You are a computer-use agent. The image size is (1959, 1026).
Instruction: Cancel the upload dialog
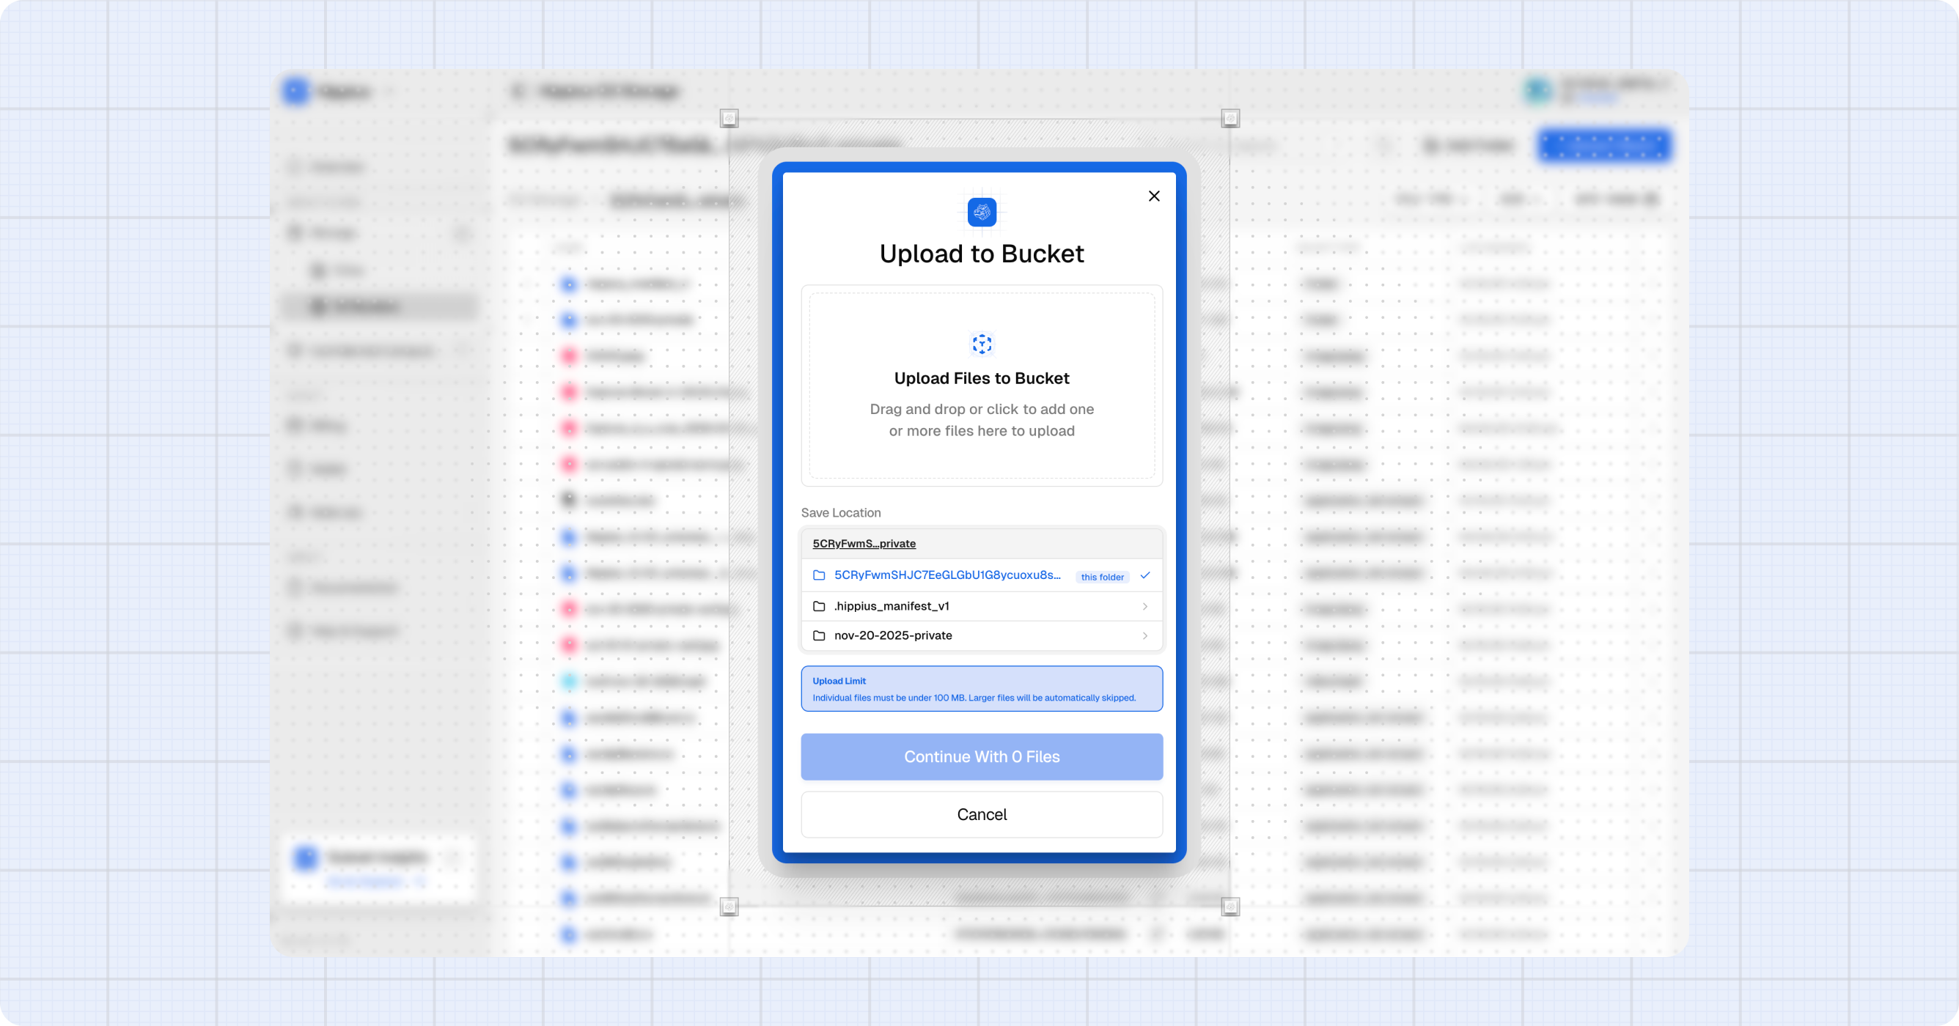click(982, 815)
